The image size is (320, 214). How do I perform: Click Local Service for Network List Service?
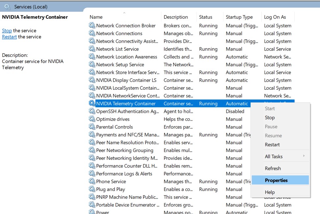point(277,49)
